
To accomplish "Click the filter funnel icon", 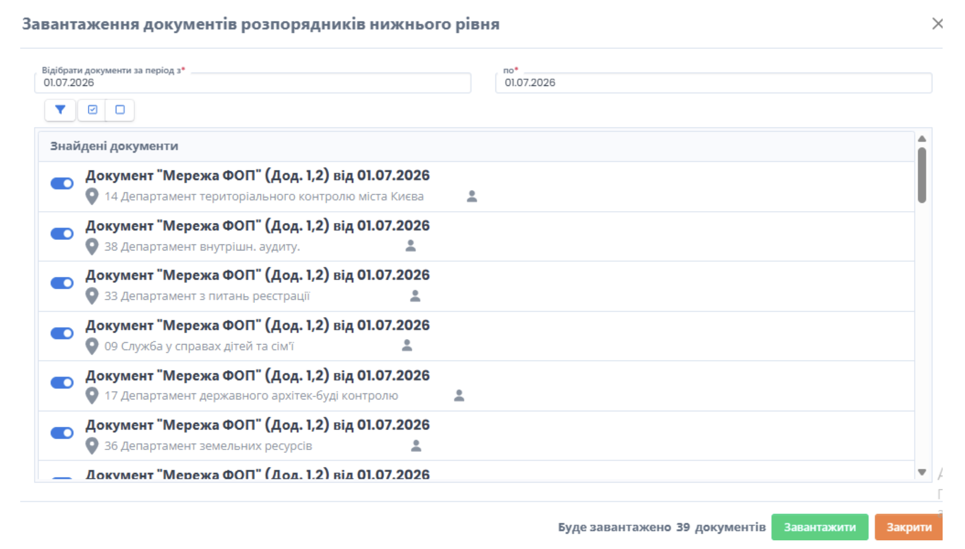I will [60, 110].
